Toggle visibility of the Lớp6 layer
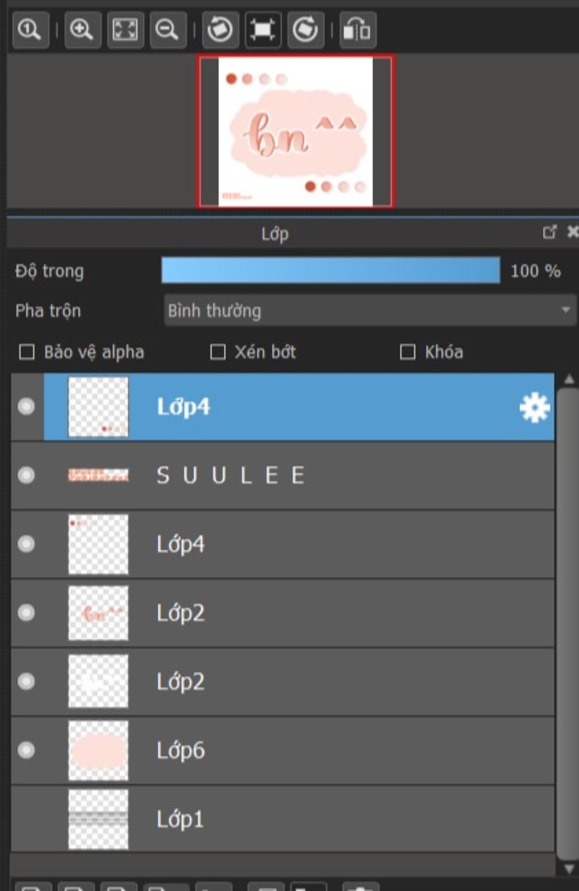Image resolution: width=579 pixels, height=891 pixels. tap(26, 750)
